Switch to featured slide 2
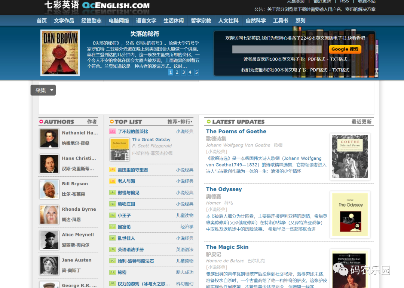Viewport: 404px width, 288px height. pyautogui.click(x=177, y=72)
